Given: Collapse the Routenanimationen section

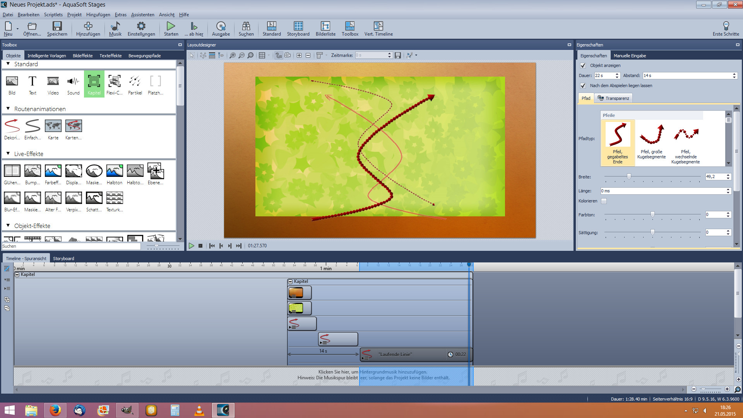Looking at the screenshot, I should point(8,109).
